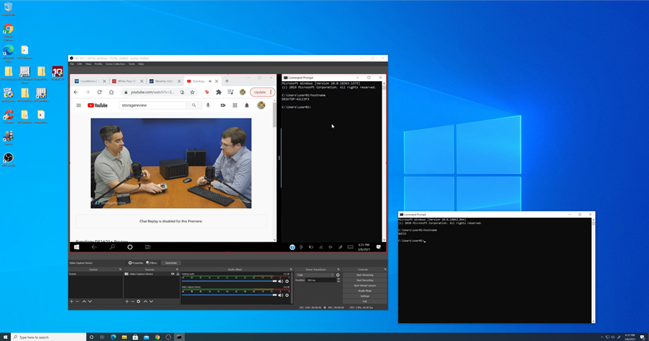Screen dimensions: 649x341
Task: Undock the Scene Transitions panel via header icon
Action: pyautogui.click(x=339, y=270)
